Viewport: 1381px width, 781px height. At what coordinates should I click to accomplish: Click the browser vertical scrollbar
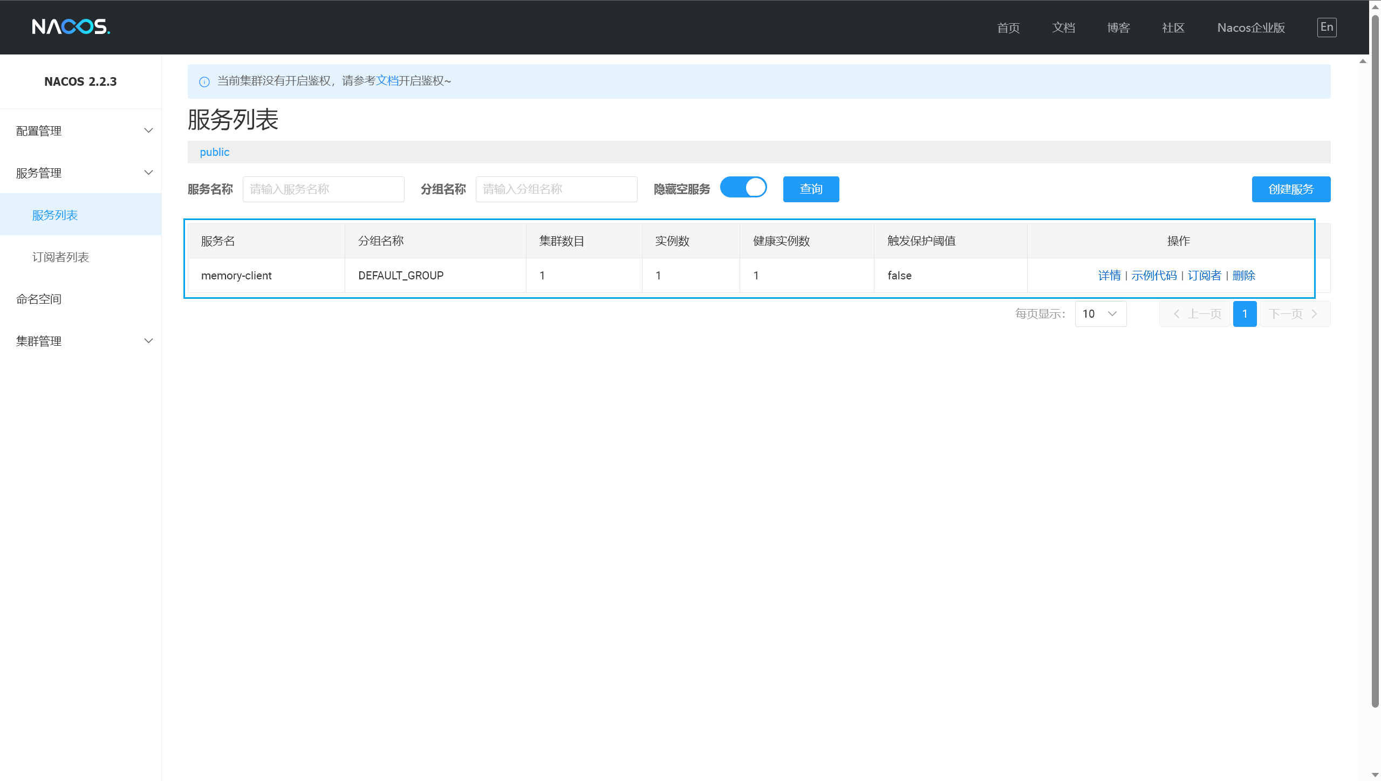1375,361
